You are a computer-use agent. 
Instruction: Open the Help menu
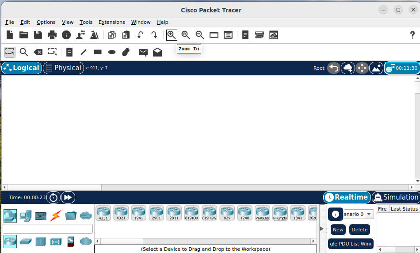[x=162, y=22]
